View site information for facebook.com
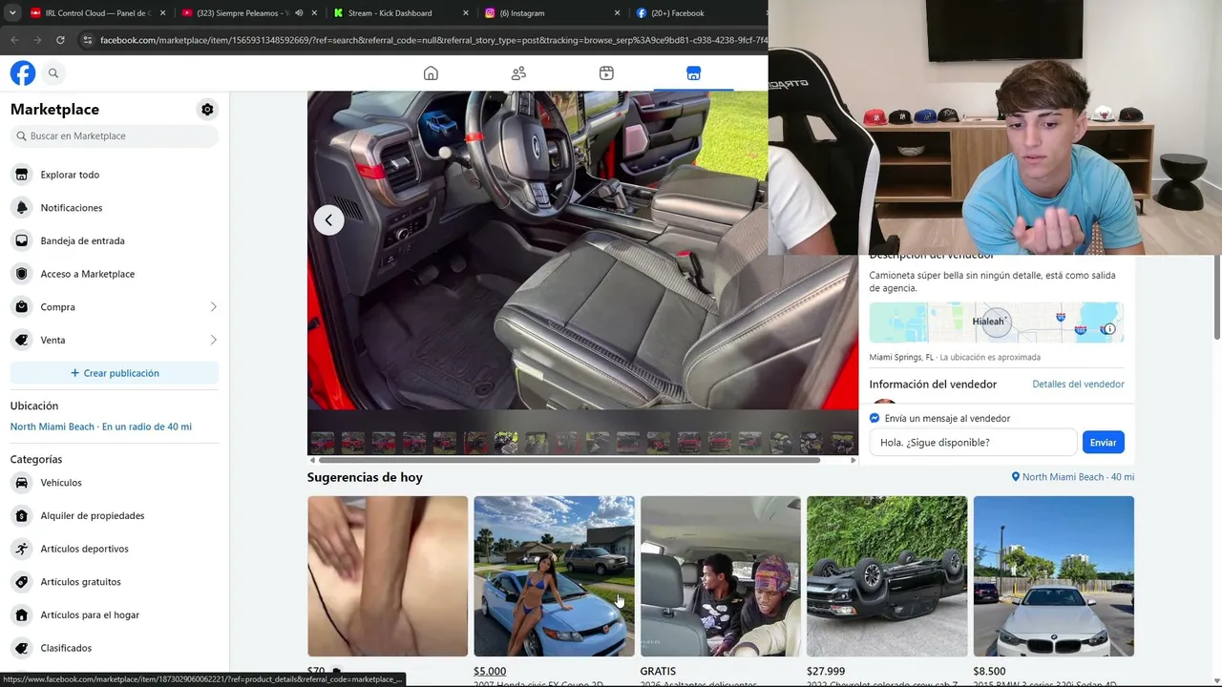Viewport: 1222px width, 687px height. tap(88, 40)
